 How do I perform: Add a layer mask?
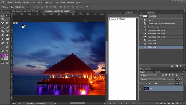tap(165, 104)
